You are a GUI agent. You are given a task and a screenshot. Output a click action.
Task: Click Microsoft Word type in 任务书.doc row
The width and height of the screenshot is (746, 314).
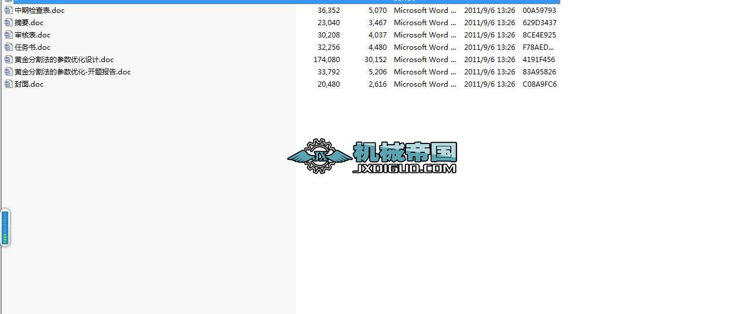click(x=425, y=47)
